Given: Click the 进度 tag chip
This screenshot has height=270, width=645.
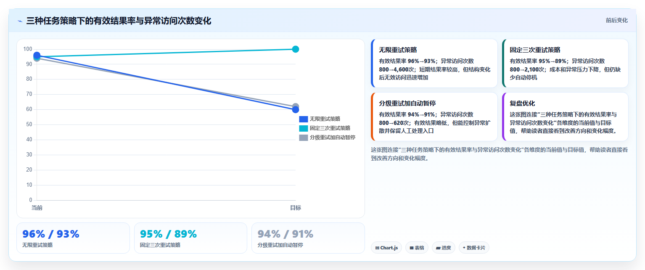Looking at the screenshot, I should click(x=444, y=248).
